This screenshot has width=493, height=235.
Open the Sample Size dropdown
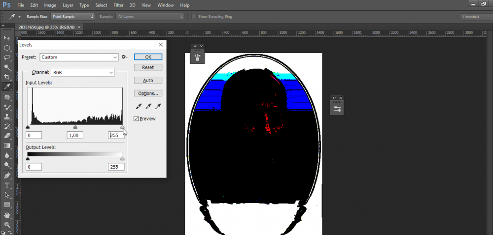73,17
